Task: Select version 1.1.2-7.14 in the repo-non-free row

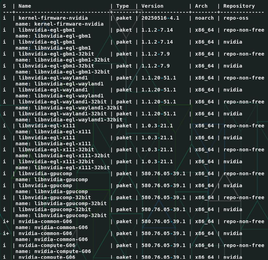Action: [x=157, y=30]
